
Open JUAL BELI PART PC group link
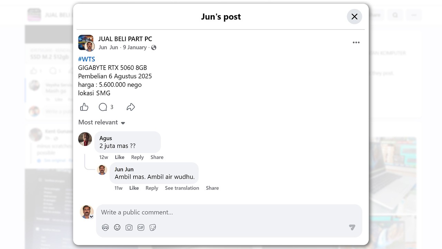pyautogui.click(x=125, y=39)
